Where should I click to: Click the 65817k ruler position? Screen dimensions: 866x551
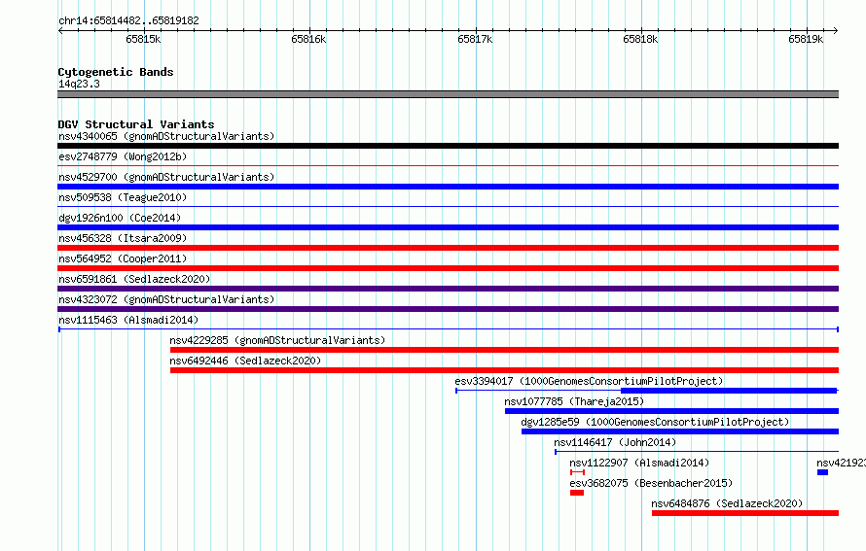point(475,39)
